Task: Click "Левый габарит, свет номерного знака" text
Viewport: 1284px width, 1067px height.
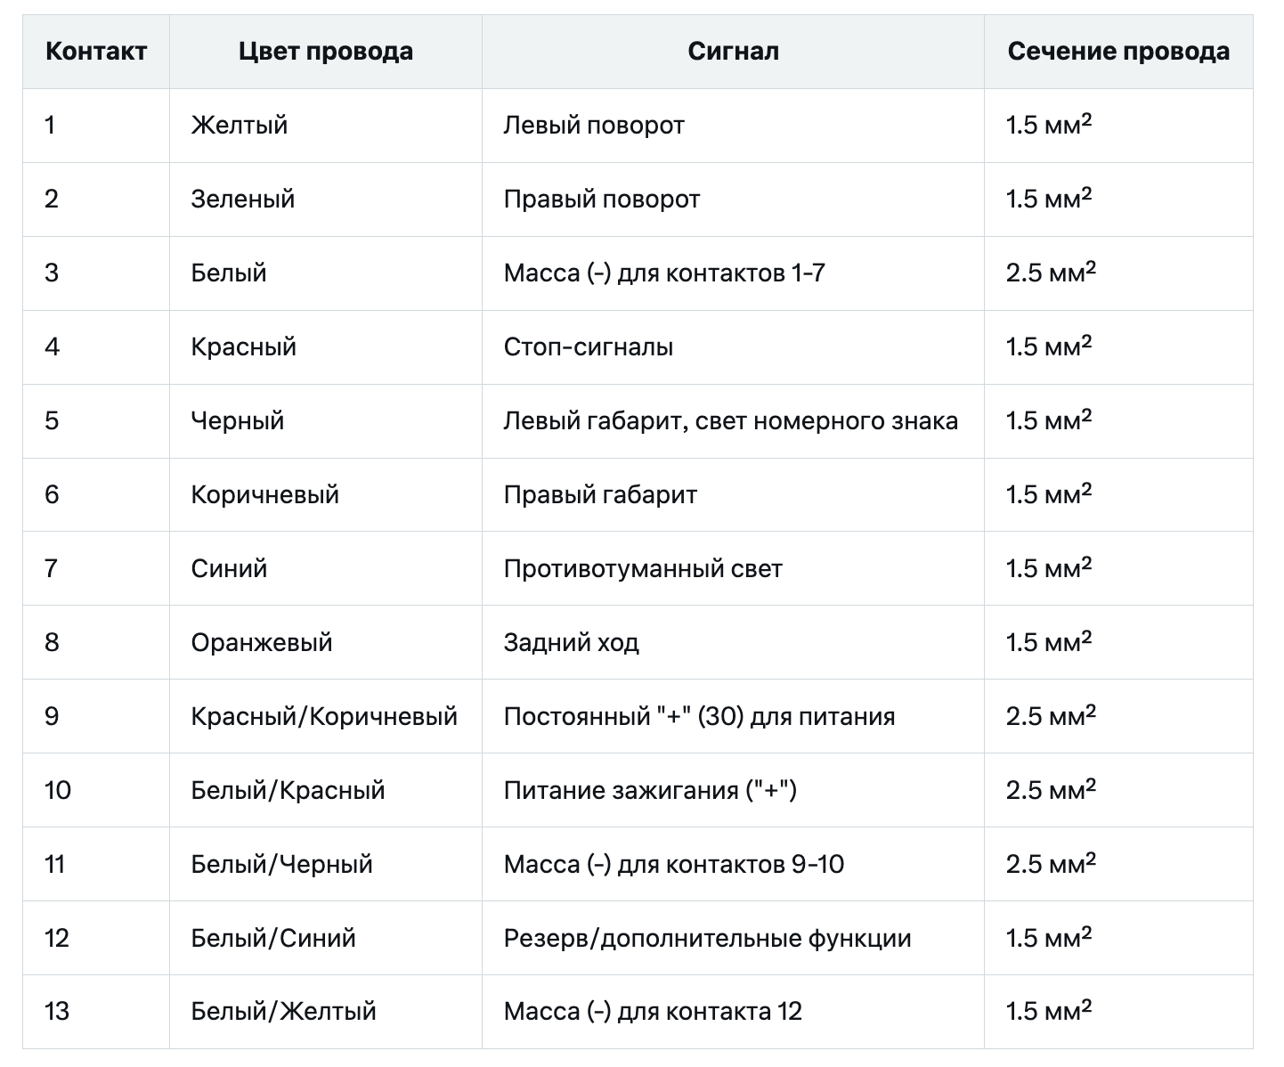Action: 731,420
